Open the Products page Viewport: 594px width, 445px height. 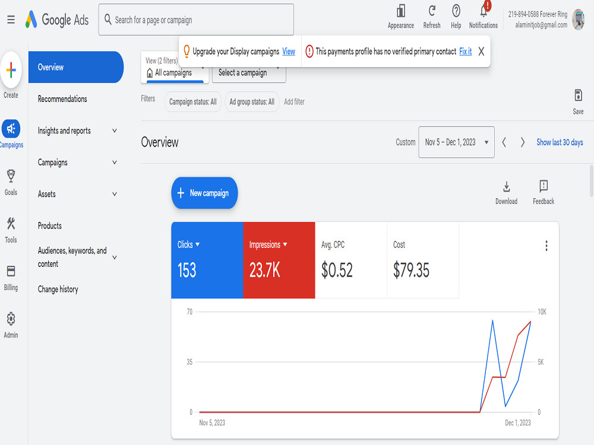50,226
